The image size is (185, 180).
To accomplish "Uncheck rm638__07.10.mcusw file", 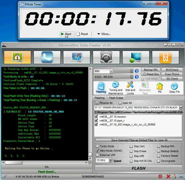I will (96, 116).
